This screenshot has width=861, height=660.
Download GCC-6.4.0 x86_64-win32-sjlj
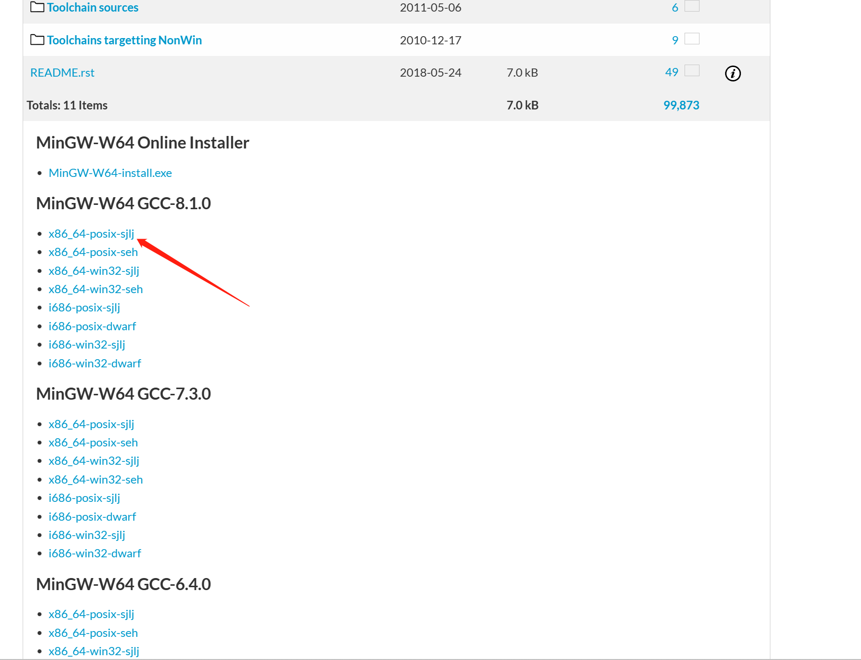(94, 651)
